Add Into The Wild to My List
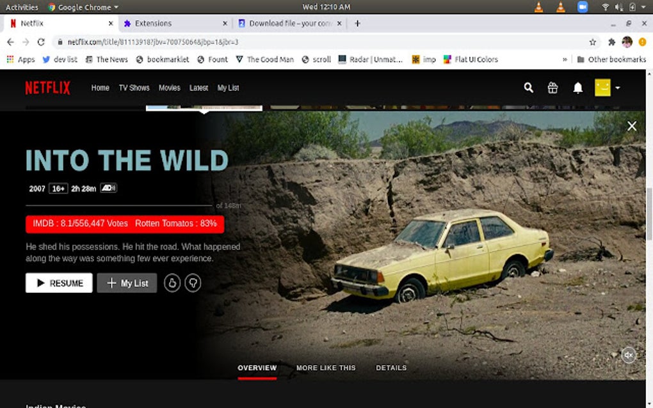This screenshot has height=408, width=653. 127,283
